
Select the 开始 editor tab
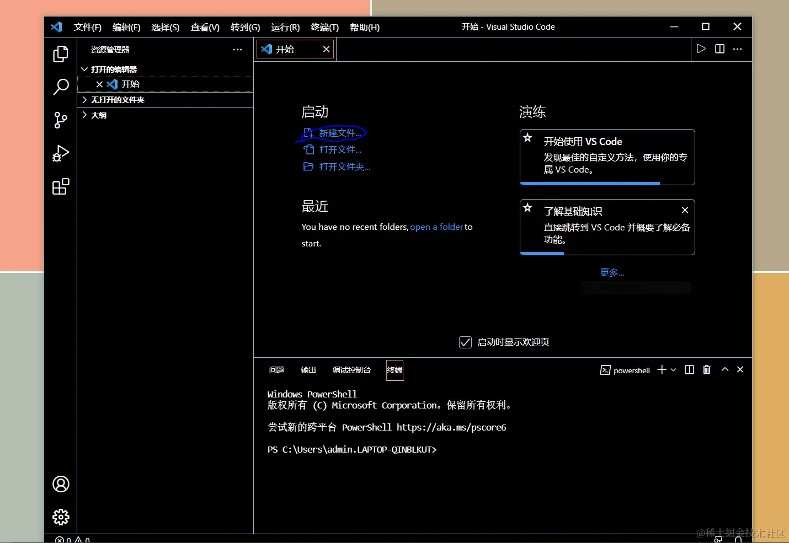tap(295, 49)
